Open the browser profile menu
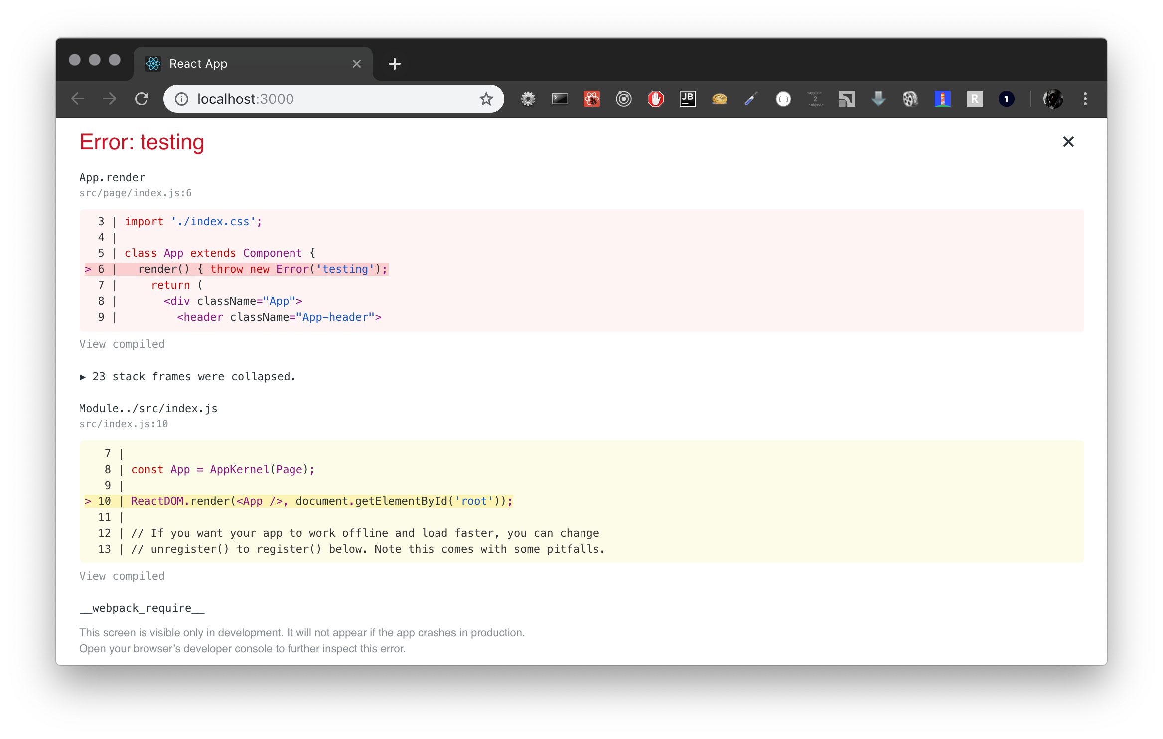 click(1053, 99)
